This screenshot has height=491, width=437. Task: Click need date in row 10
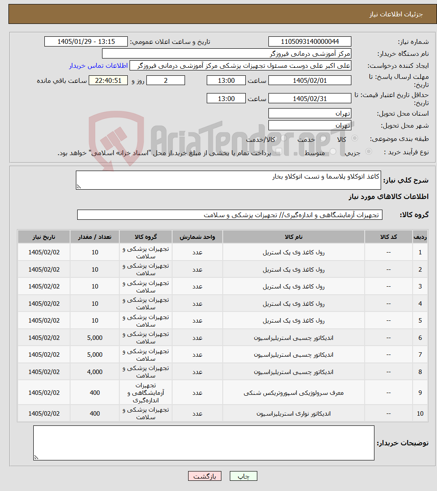[44, 413]
